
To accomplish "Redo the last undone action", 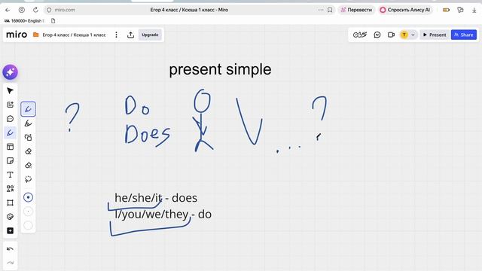I will (10, 263).
